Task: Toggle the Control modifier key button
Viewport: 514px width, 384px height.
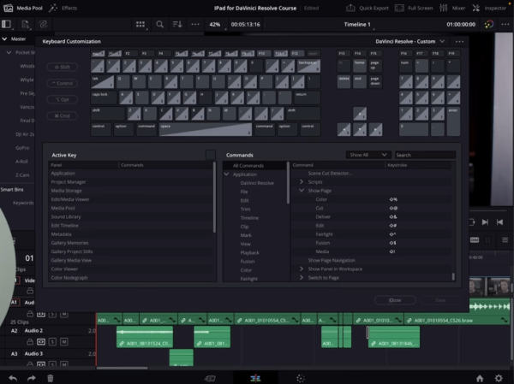Action: (63, 83)
